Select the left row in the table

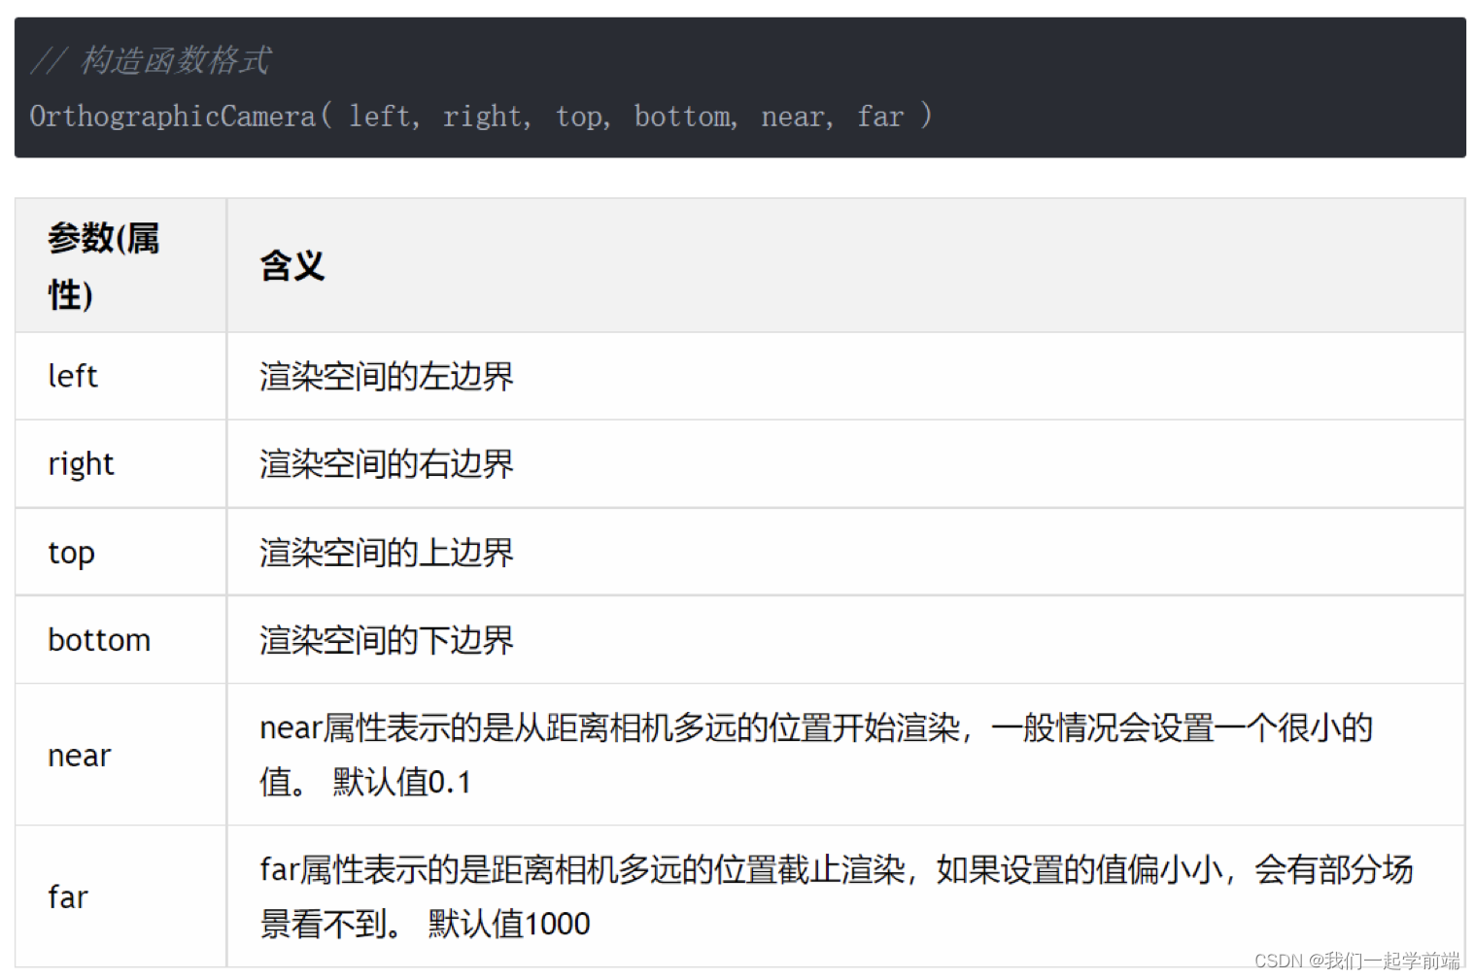point(73,376)
